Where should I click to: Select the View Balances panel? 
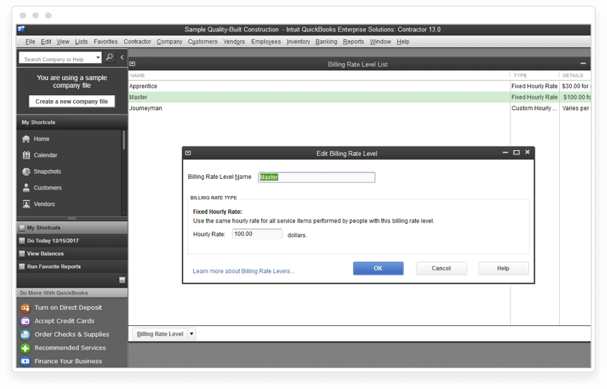click(72, 254)
